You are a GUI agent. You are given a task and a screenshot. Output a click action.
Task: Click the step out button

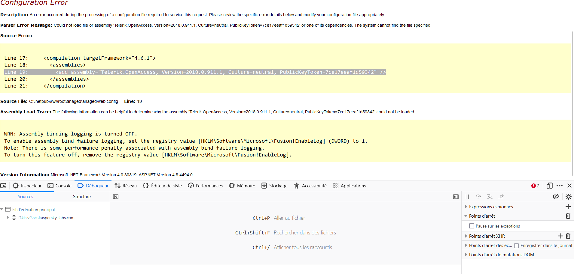[x=501, y=197]
